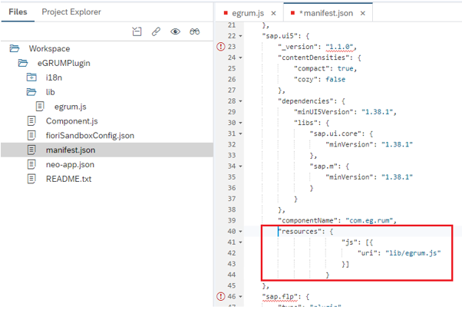Open the neo-app.json file

pyautogui.click(x=70, y=164)
